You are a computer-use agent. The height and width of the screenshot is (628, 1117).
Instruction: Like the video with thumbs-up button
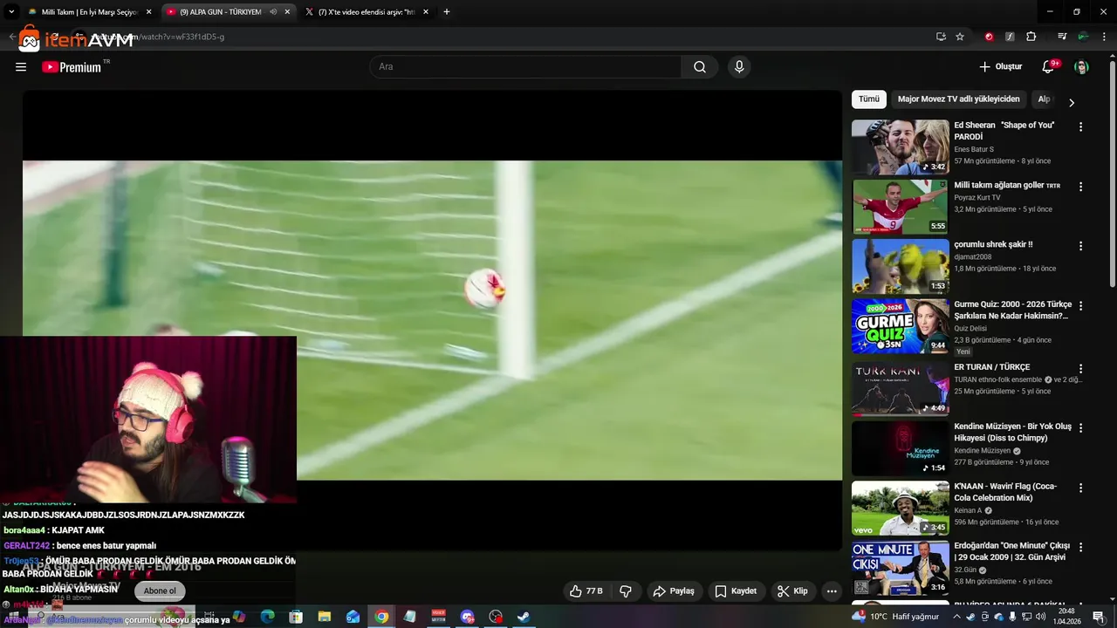pos(586,591)
